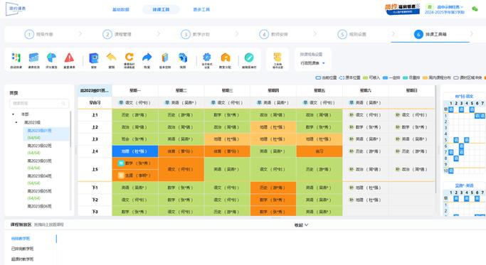The height and width of the screenshot is (265, 486).
Task: Collapse the 本部 tree node
Action: click(13, 114)
